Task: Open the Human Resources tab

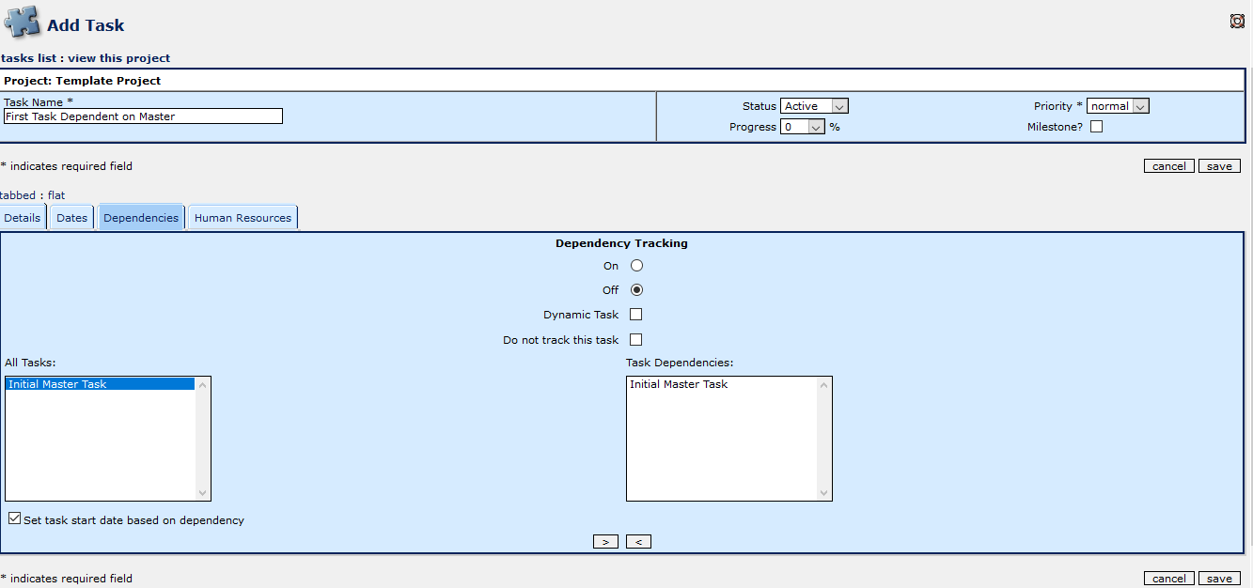Action: pos(243,217)
